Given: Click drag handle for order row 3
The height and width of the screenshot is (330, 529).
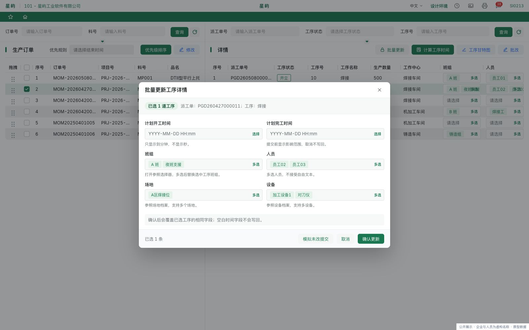Looking at the screenshot, I should [13, 102].
